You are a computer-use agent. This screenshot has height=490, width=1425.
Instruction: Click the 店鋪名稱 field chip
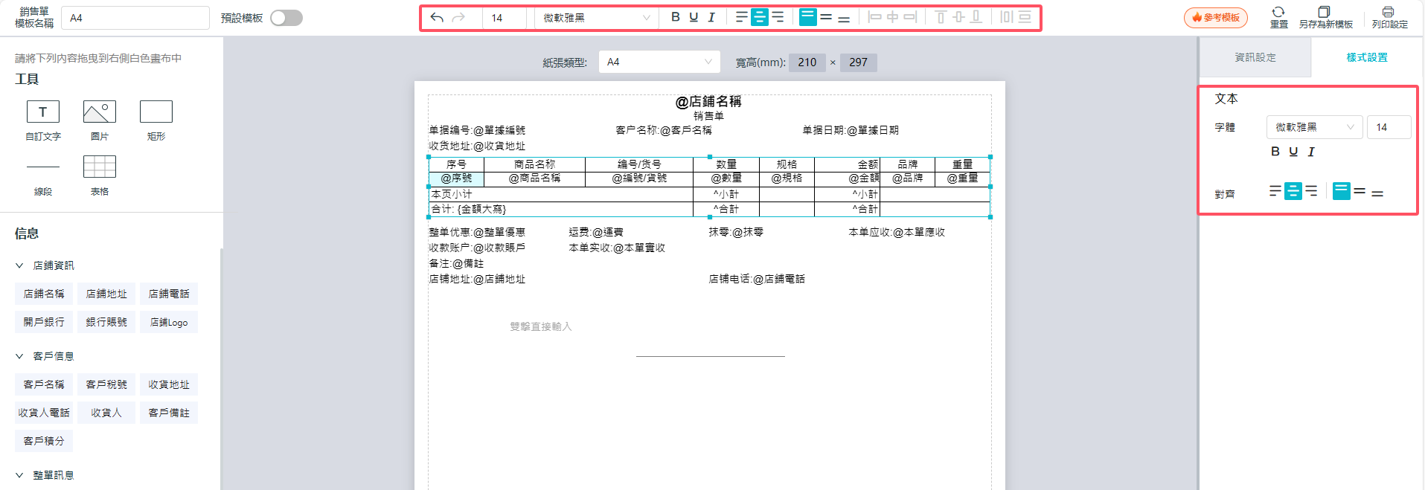(44, 294)
